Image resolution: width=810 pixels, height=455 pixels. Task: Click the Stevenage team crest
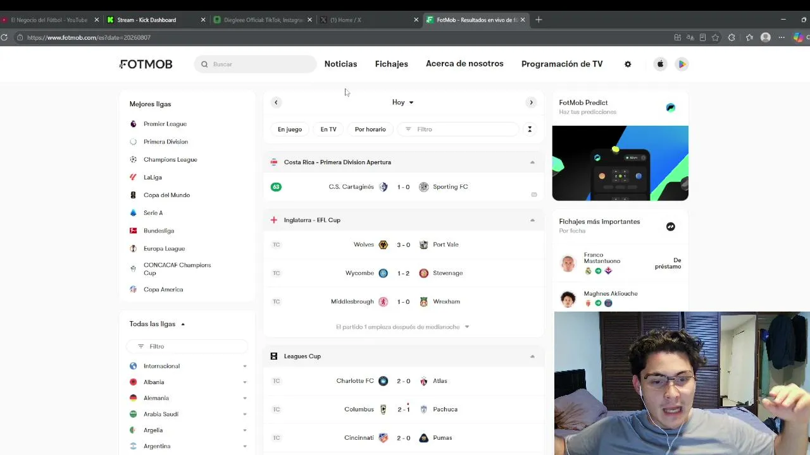point(424,273)
